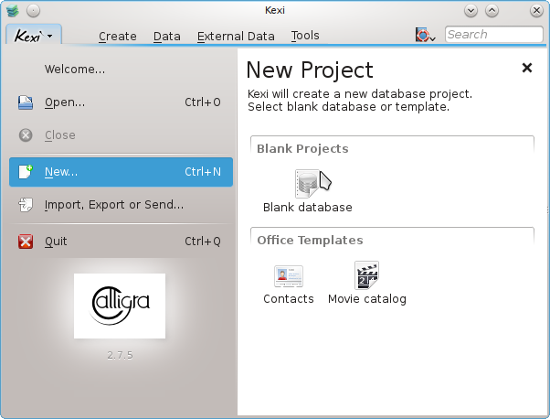Select the Tools tab
550x419 pixels.
(x=305, y=36)
